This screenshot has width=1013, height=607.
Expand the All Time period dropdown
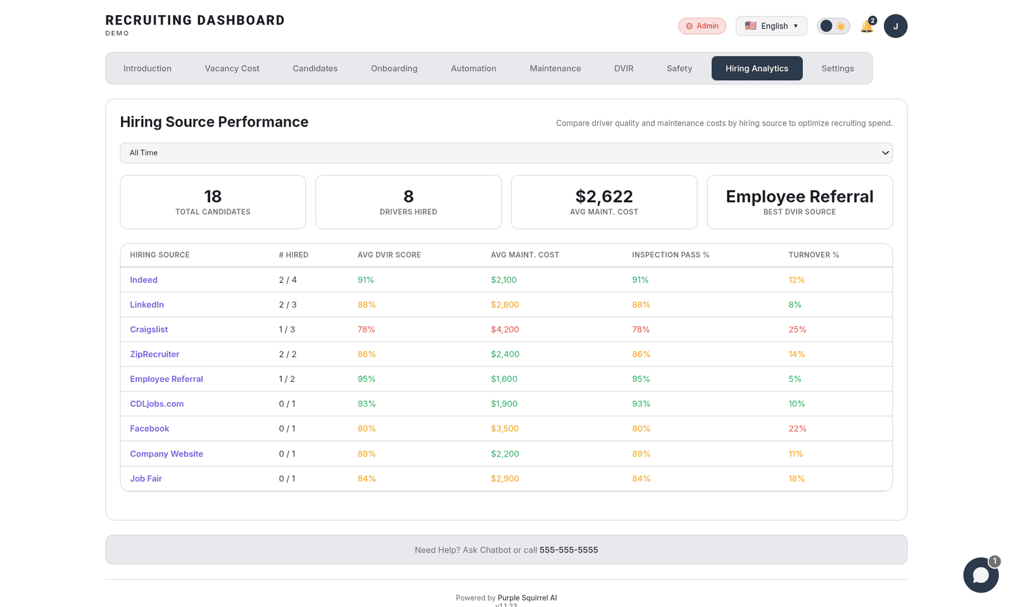506,153
